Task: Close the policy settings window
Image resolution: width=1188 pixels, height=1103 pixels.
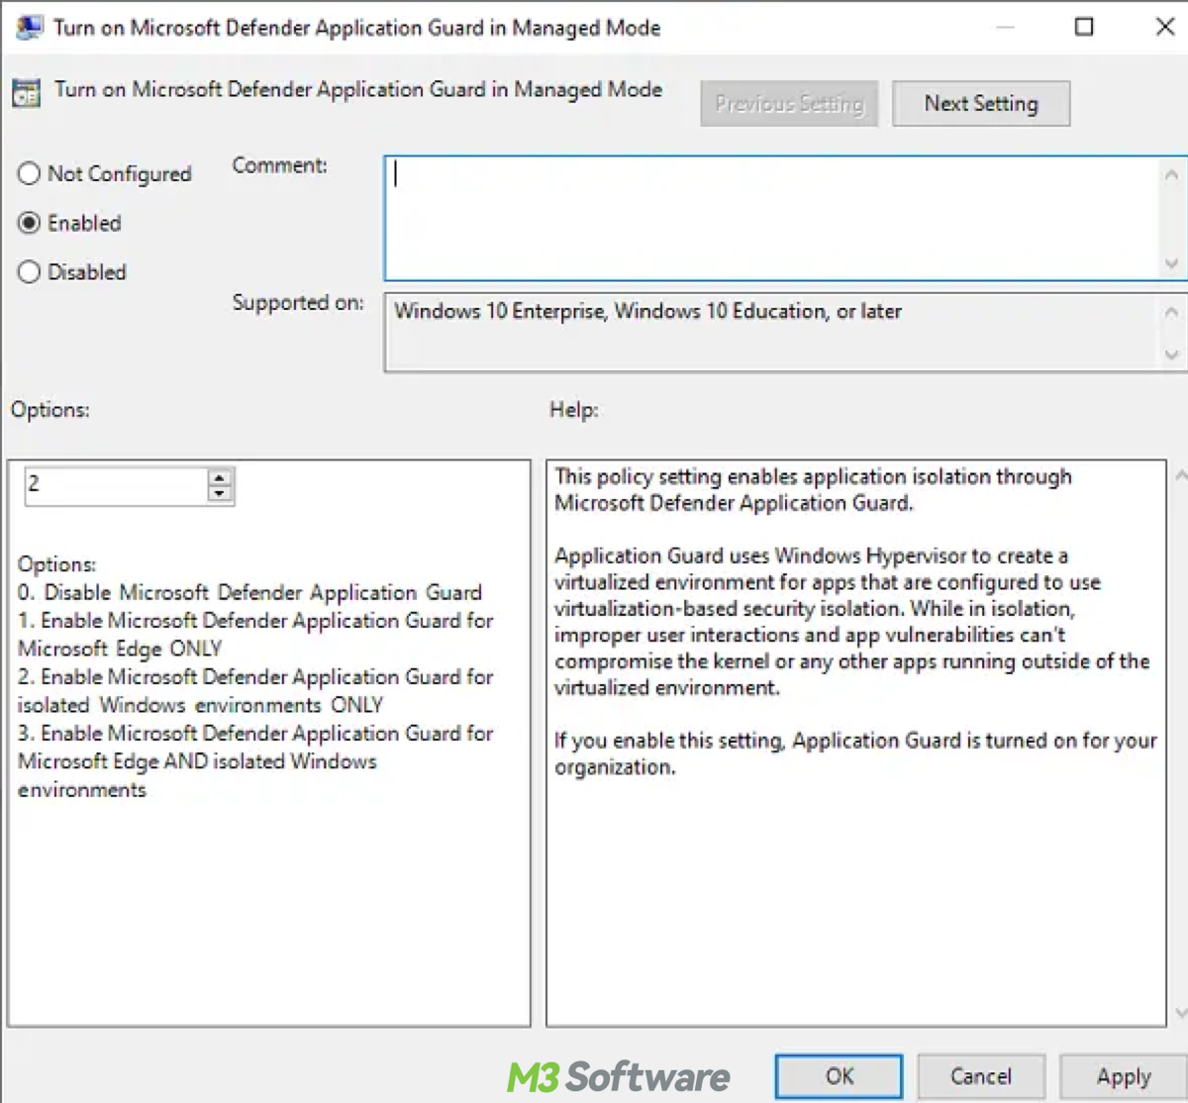Action: (1165, 27)
